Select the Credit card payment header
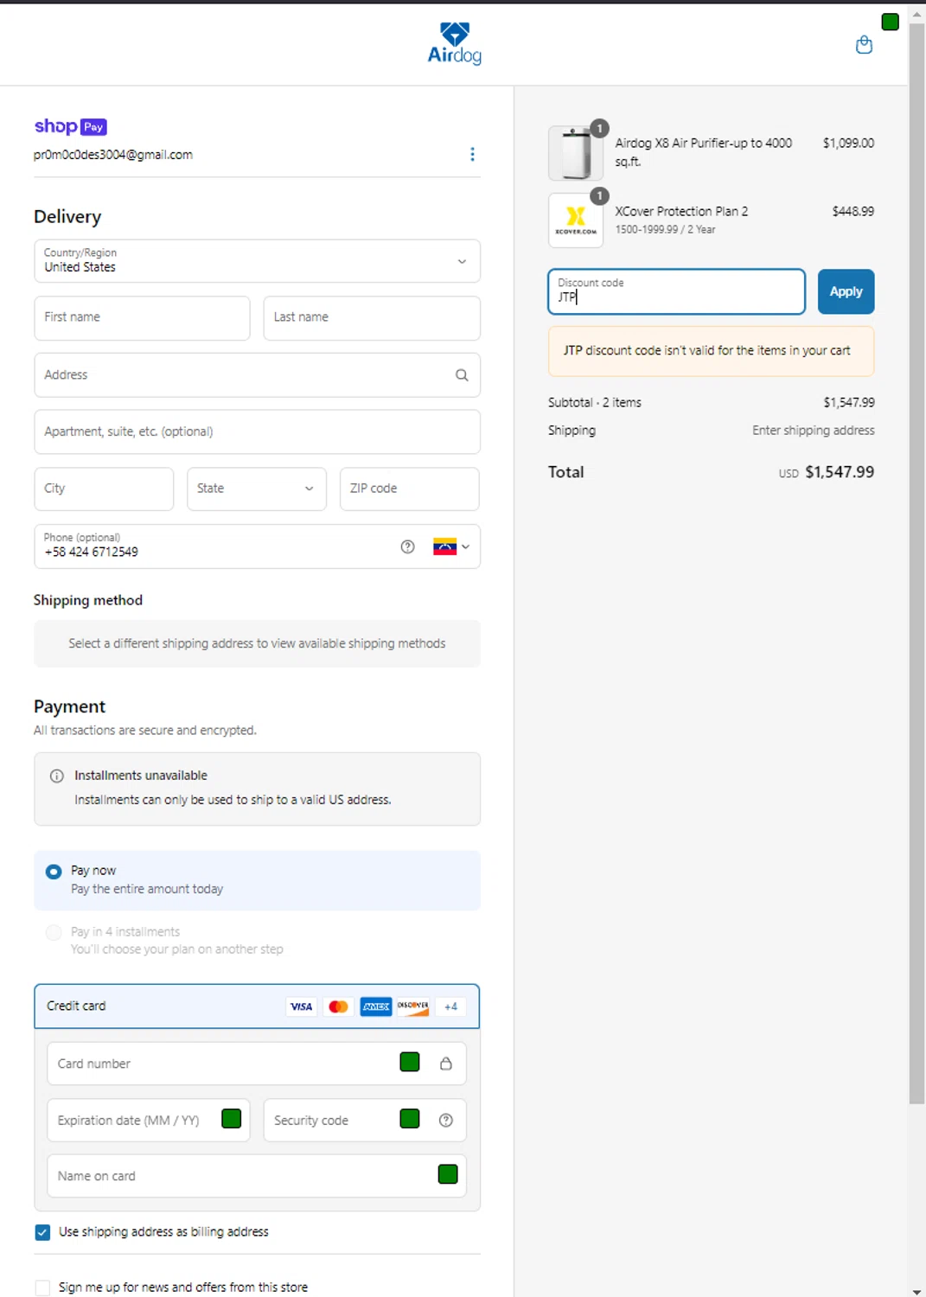 pyautogui.click(x=257, y=1006)
